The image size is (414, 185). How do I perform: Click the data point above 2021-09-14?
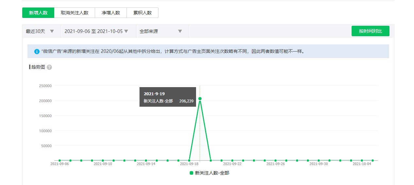pyautogui.click(x=146, y=161)
